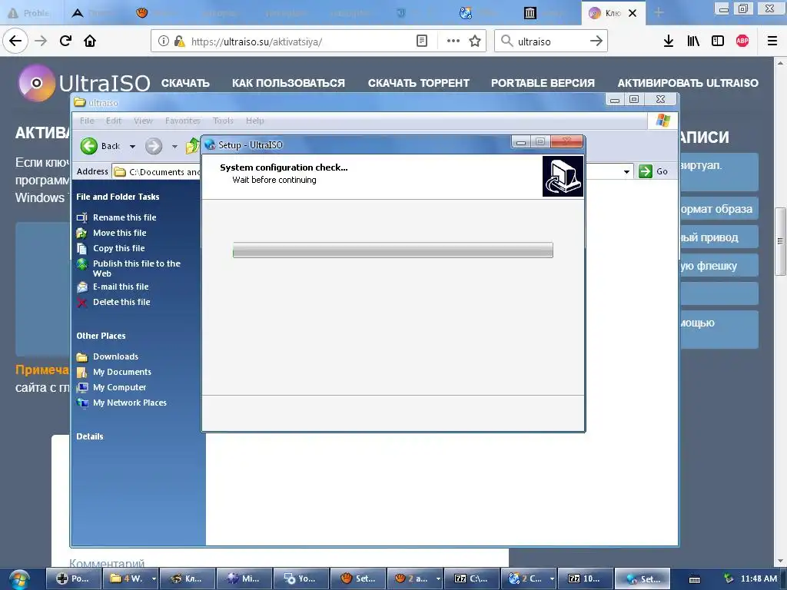787x590 pixels.
Task: Open СКАЧАТЬ ТОРРЕНТ navigation link
Action: pyautogui.click(x=419, y=83)
